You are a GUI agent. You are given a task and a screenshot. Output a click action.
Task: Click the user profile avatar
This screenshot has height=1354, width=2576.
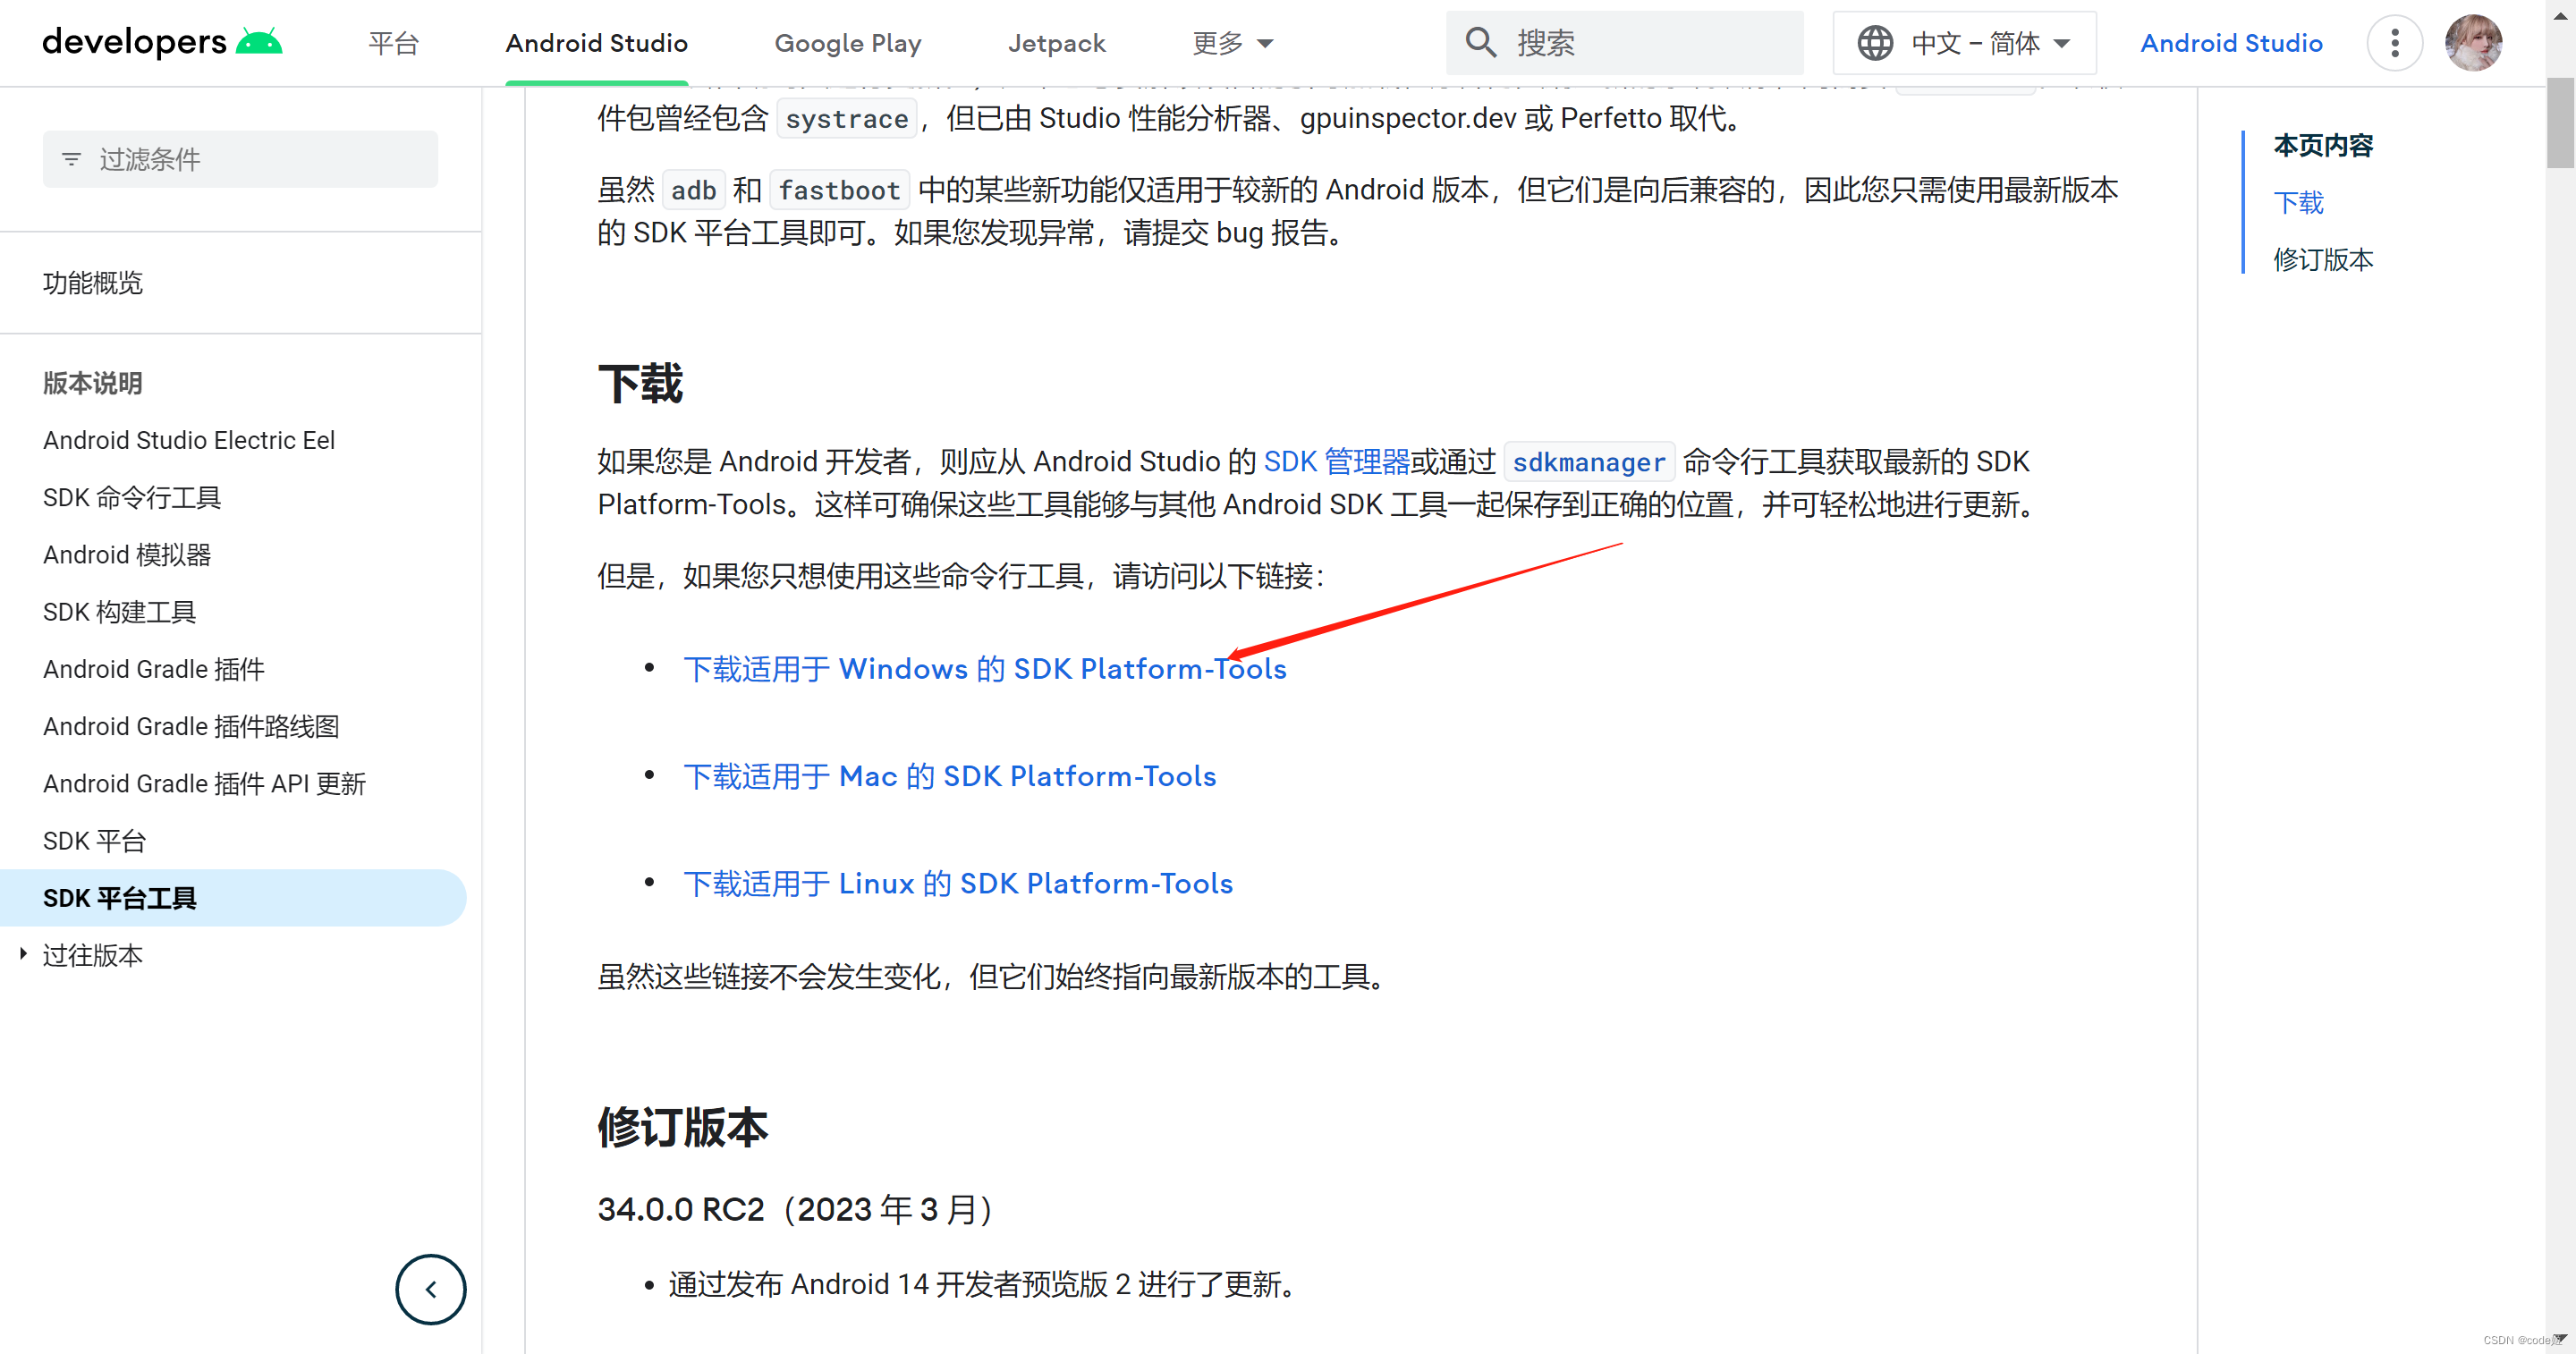coord(2473,43)
